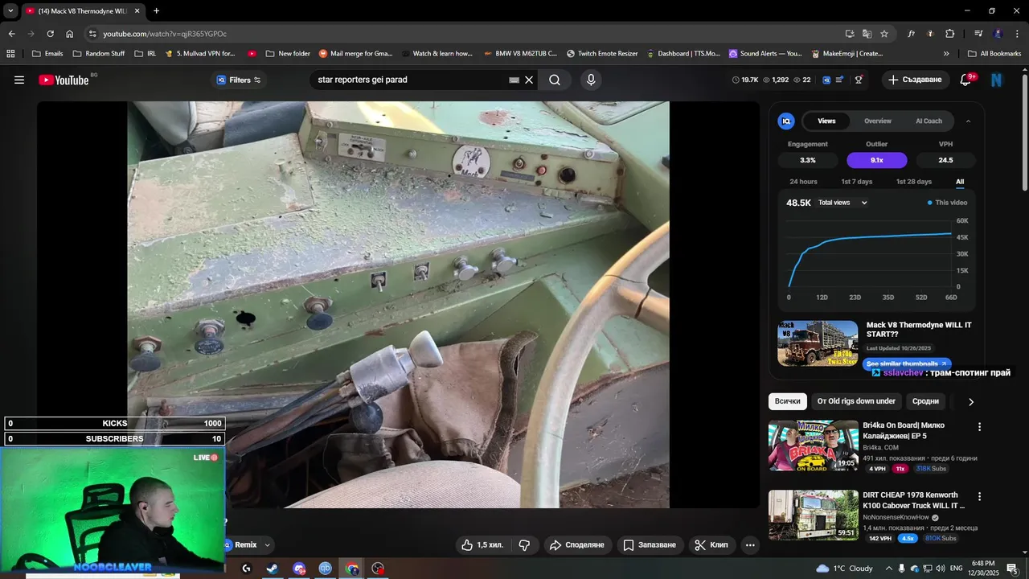Bookmark this page with the star icon
Viewport: 1029px width, 579px height.
pos(884,34)
